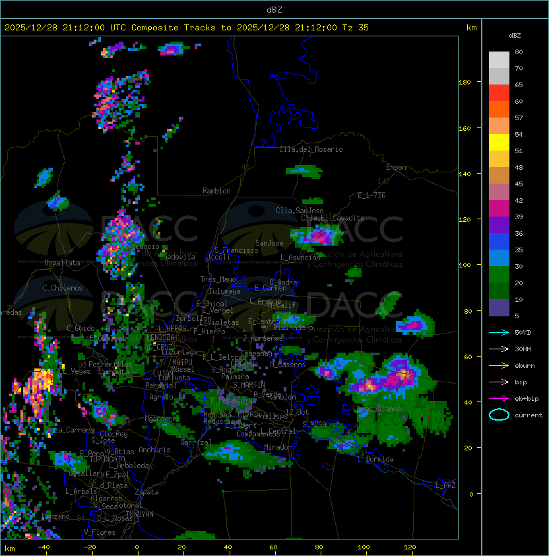Click the 'Anchoris' label

(154, 450)
